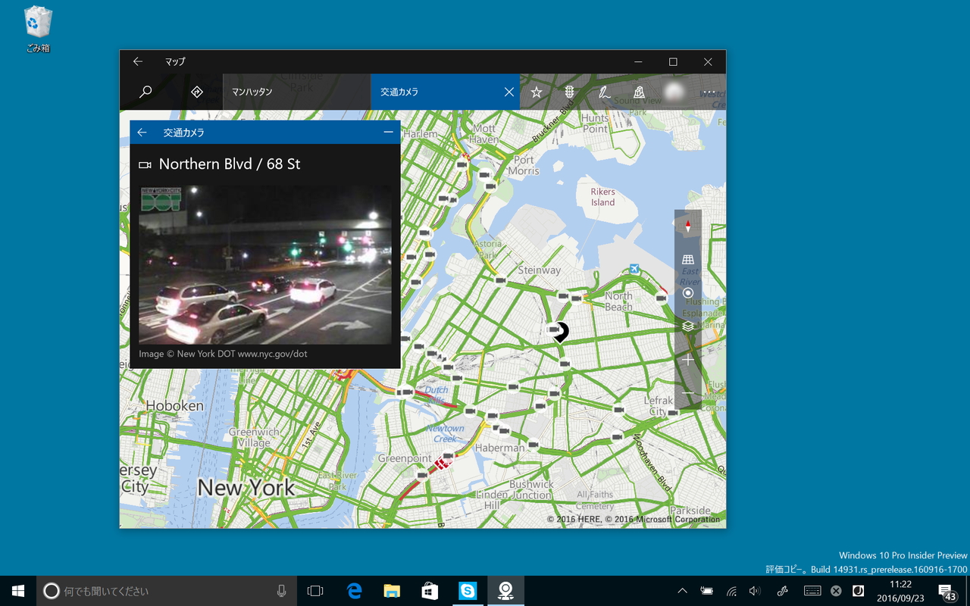Click the Greenwich Village label
Viewport: 970px width, 606px height.
255,437
